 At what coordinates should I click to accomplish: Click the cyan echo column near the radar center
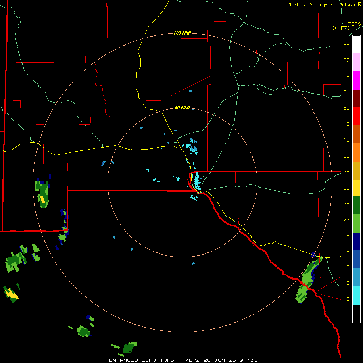pos(197,180)
